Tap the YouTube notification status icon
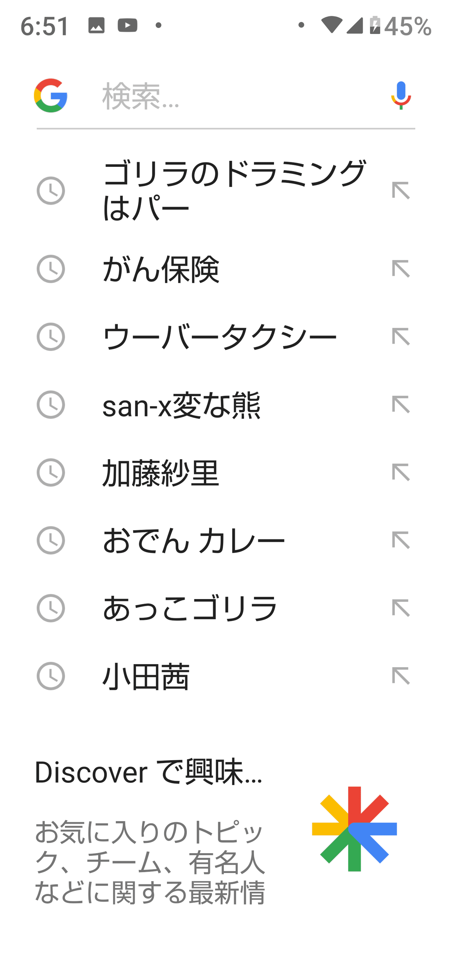Image resolution: width=452 pixels, height=955 pixels. [127, 25]
